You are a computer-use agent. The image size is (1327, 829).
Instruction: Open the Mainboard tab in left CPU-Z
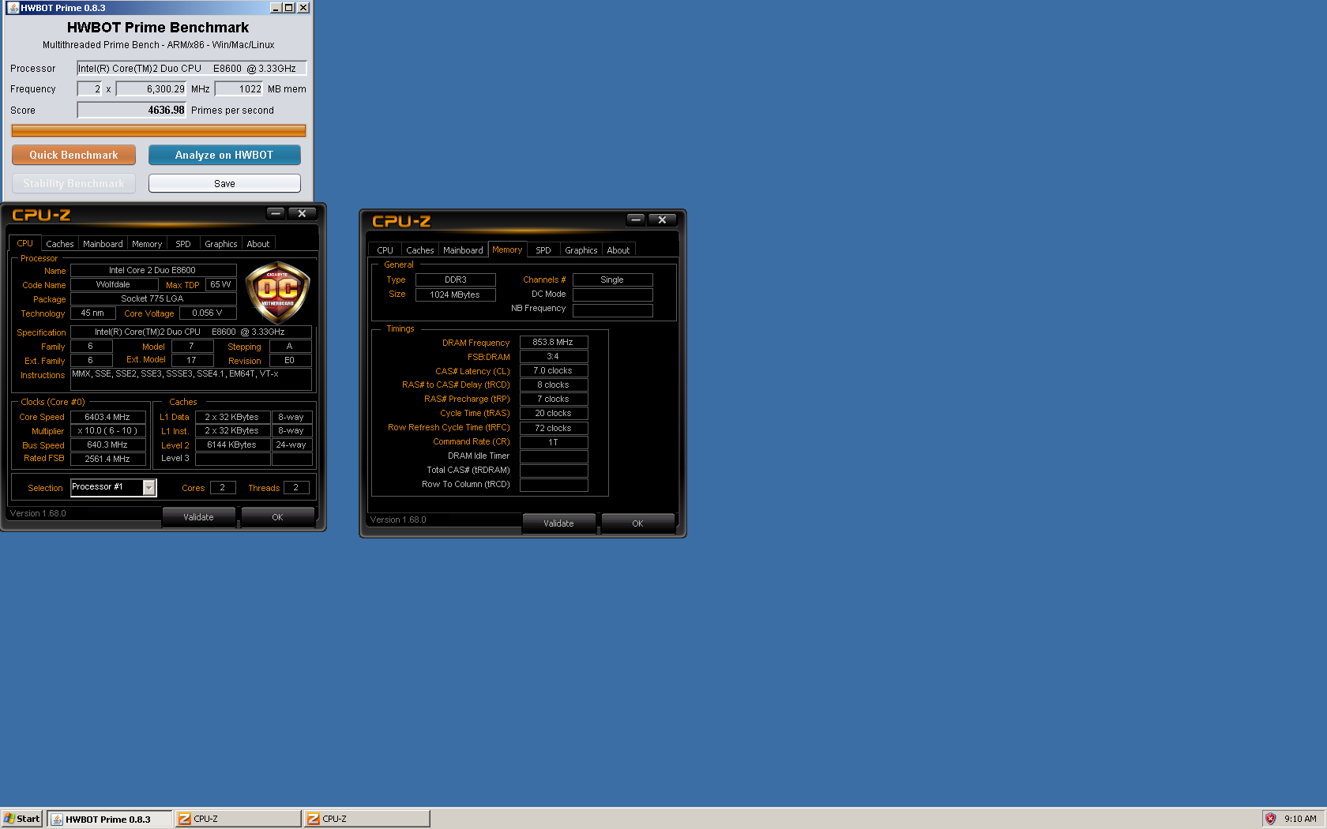click(103, 244)
